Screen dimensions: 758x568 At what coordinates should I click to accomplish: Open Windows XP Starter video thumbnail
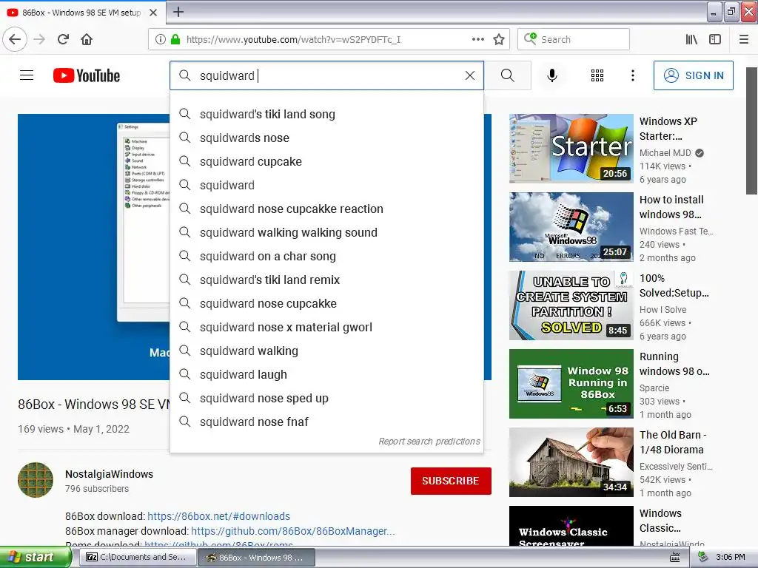(x=571, y=148)
